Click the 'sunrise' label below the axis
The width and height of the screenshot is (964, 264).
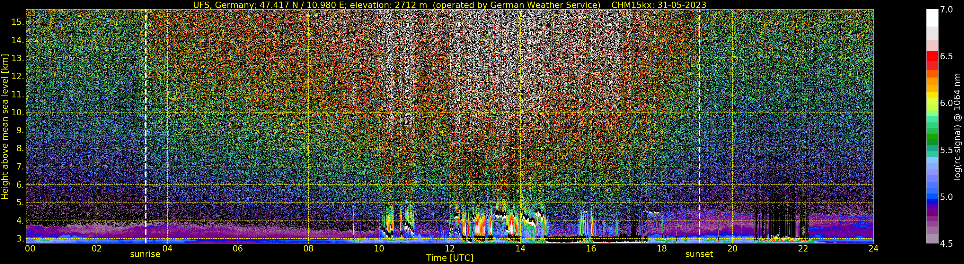pos(145,254)
